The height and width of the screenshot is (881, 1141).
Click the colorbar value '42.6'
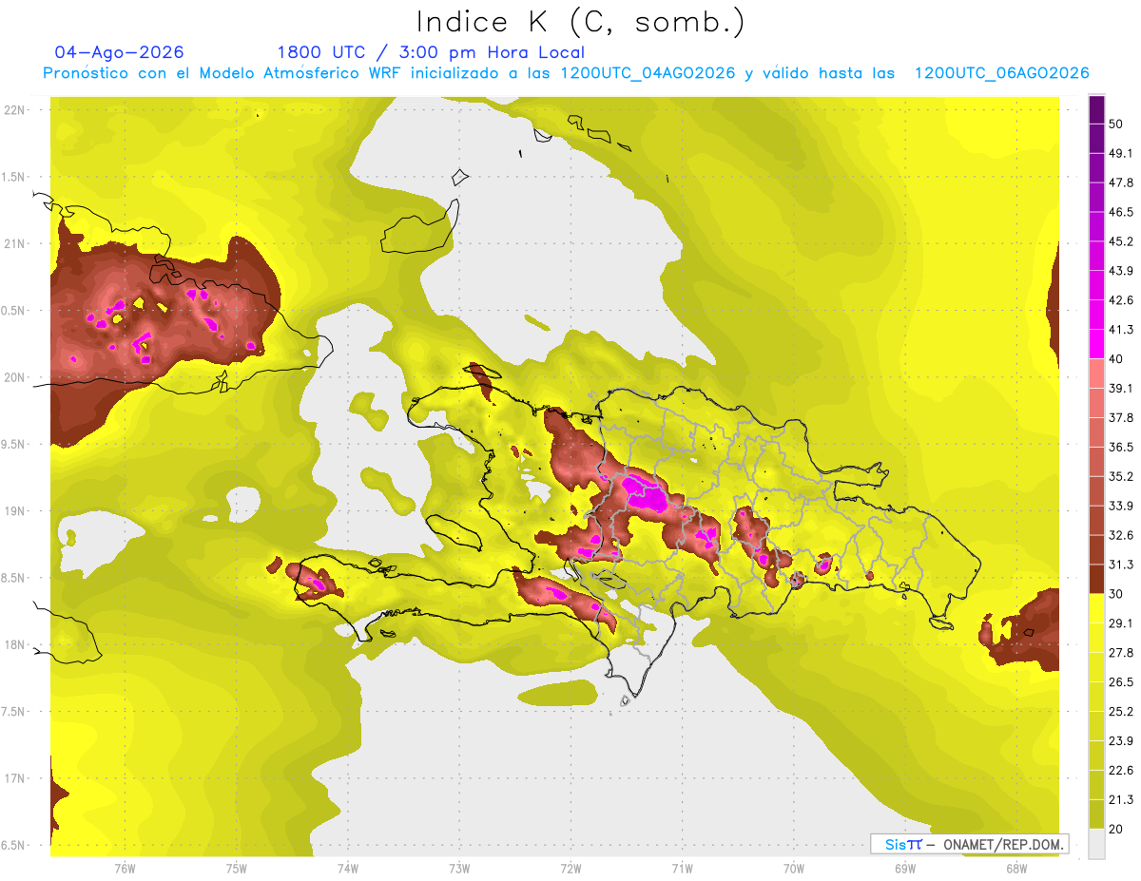[x=1121, y=300]
